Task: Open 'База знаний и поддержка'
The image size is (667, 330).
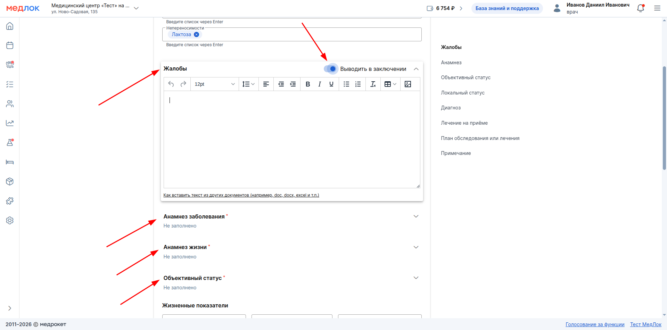Action: (x=507, y=8)
